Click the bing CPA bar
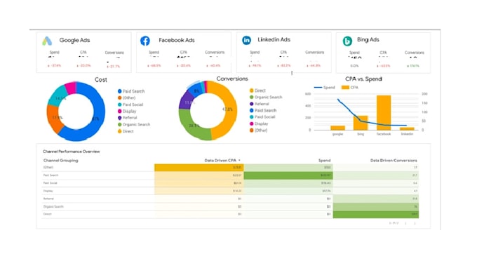The width and height of the screenshot is (477, 268). click(361, 123)
